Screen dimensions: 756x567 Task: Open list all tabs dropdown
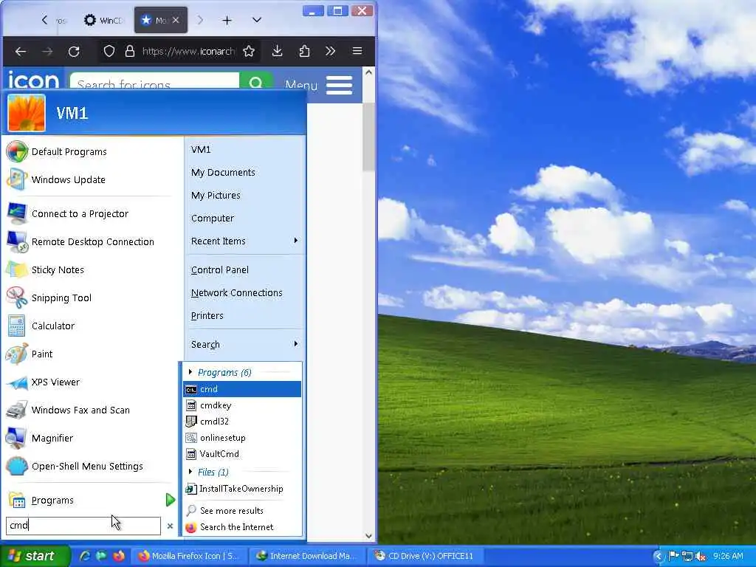click(x=257, y=20)
